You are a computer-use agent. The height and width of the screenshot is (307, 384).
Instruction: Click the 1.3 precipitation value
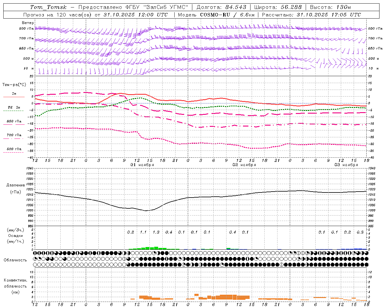point(156,232)
